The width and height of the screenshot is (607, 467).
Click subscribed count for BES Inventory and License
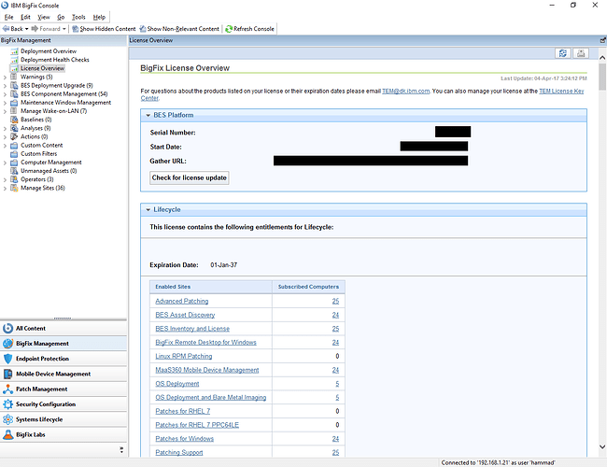[335, 329]
